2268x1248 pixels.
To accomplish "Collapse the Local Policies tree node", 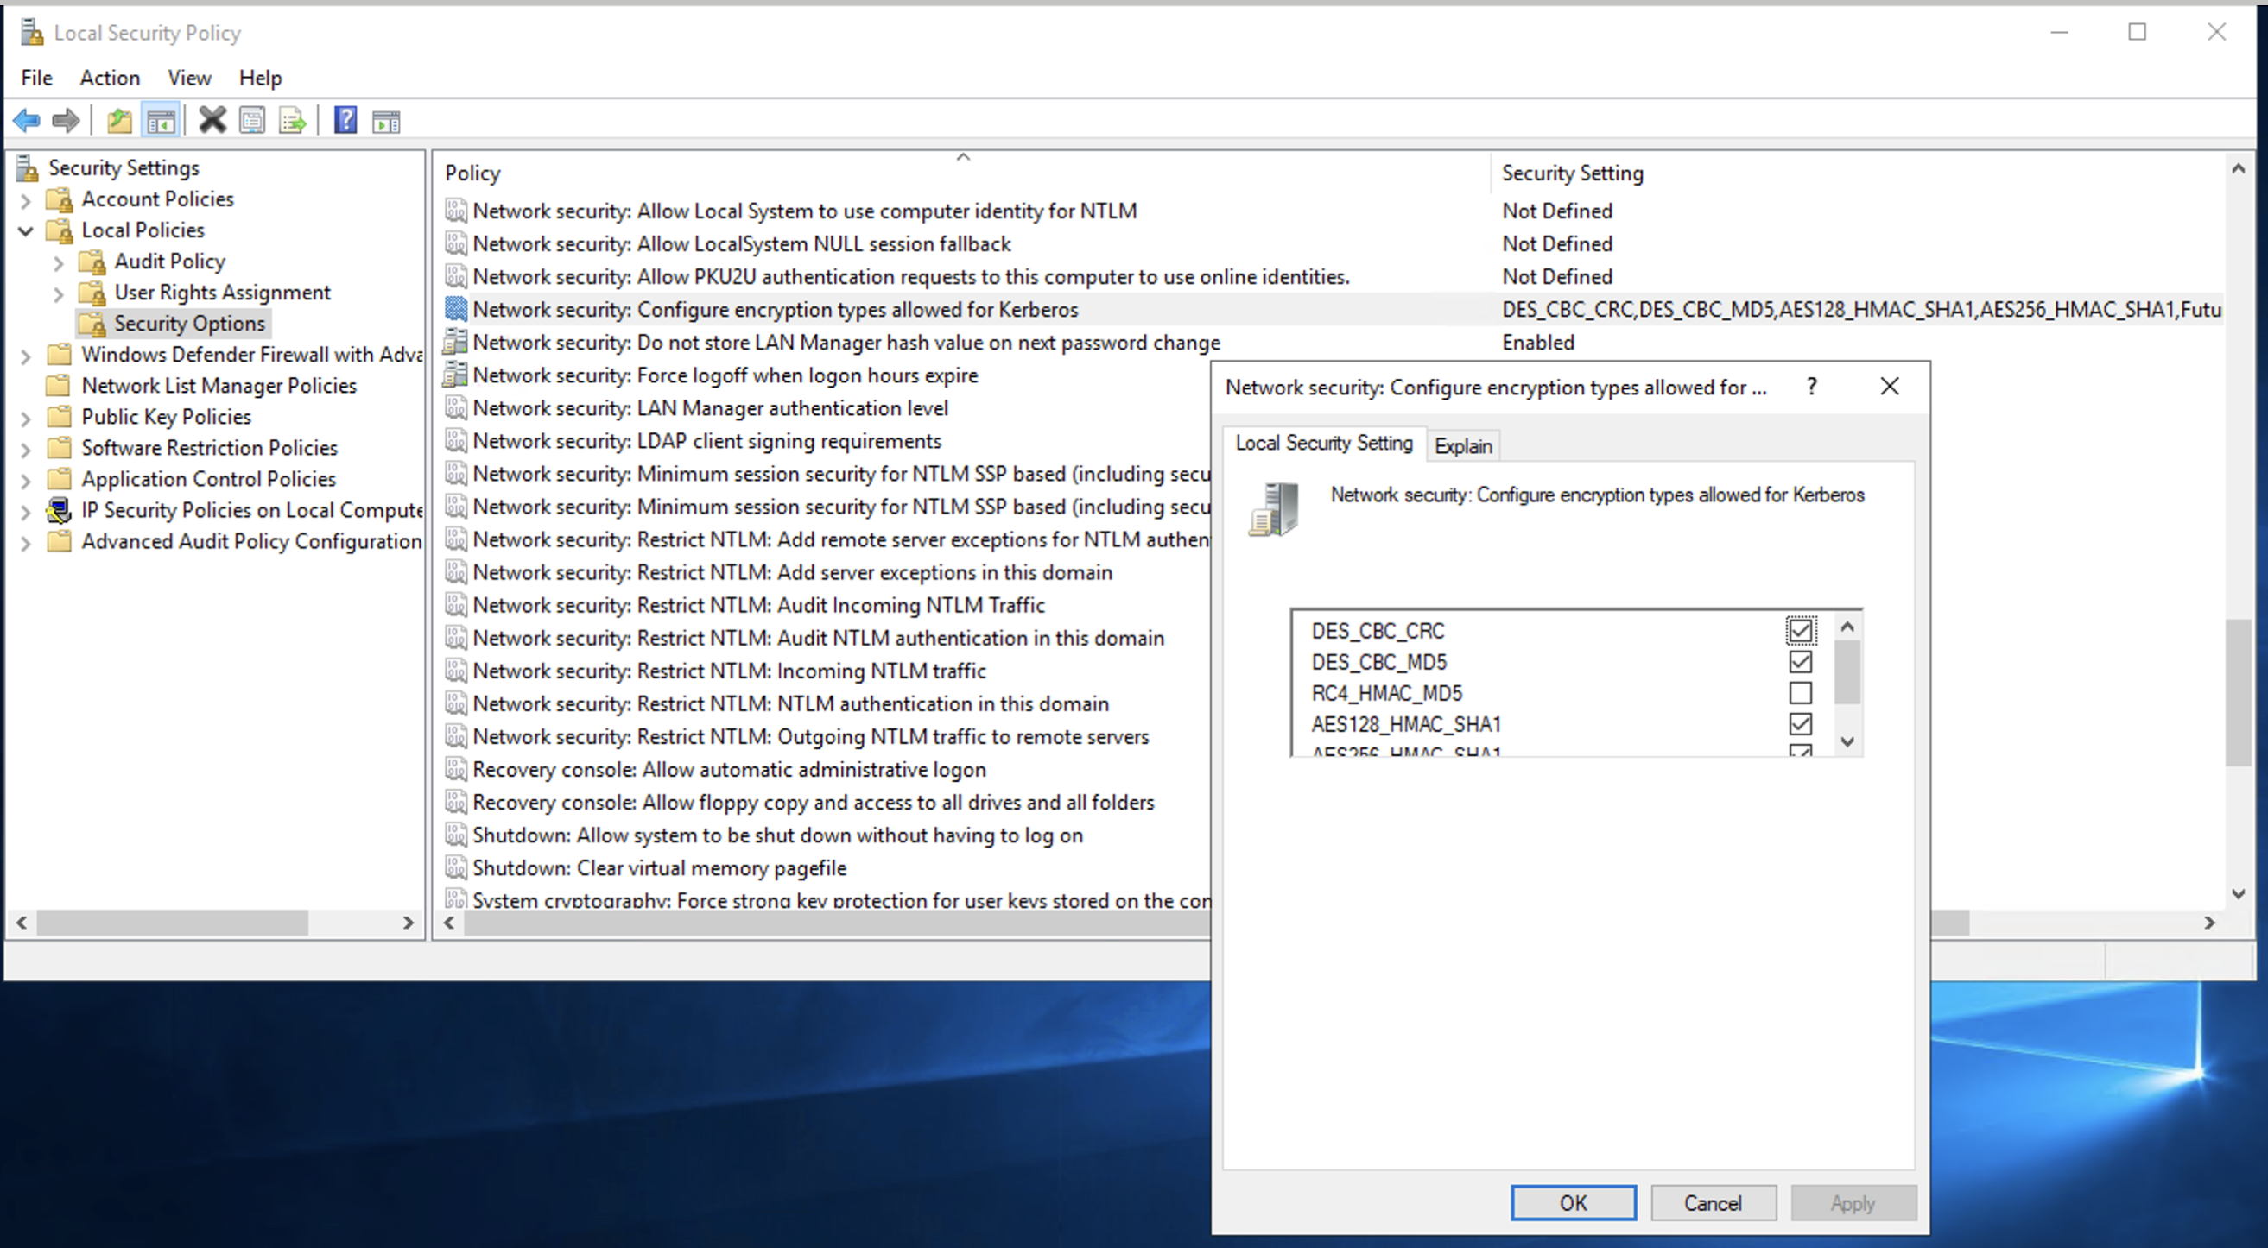I will [27, 230].
